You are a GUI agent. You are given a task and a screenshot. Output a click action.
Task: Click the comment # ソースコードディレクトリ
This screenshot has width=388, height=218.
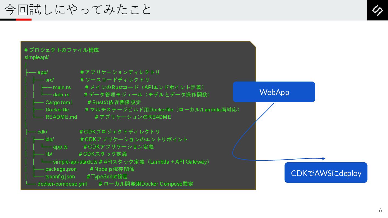[115, 80]
